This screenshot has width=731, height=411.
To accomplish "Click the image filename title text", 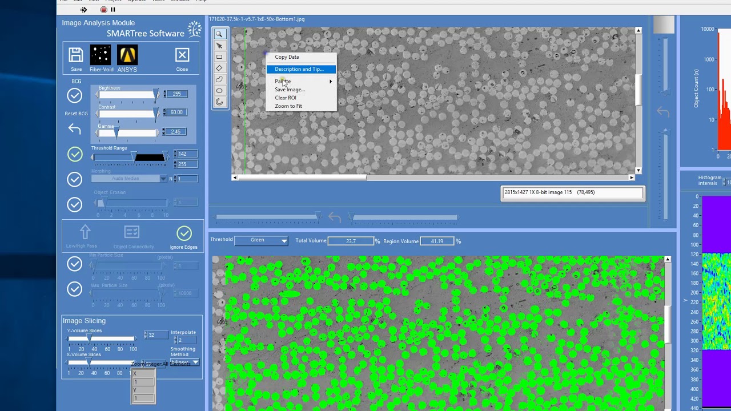I will pos(257,19).
